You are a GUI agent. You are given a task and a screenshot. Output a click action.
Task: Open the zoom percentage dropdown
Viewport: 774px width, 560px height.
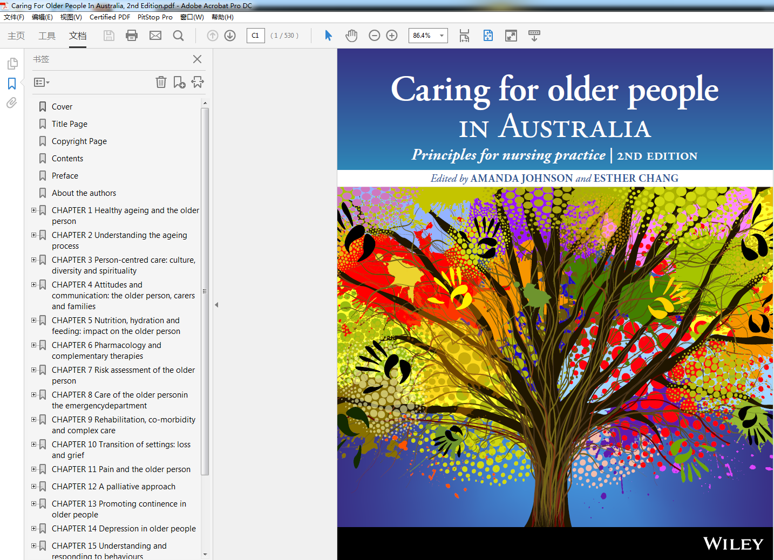[442, 36]
